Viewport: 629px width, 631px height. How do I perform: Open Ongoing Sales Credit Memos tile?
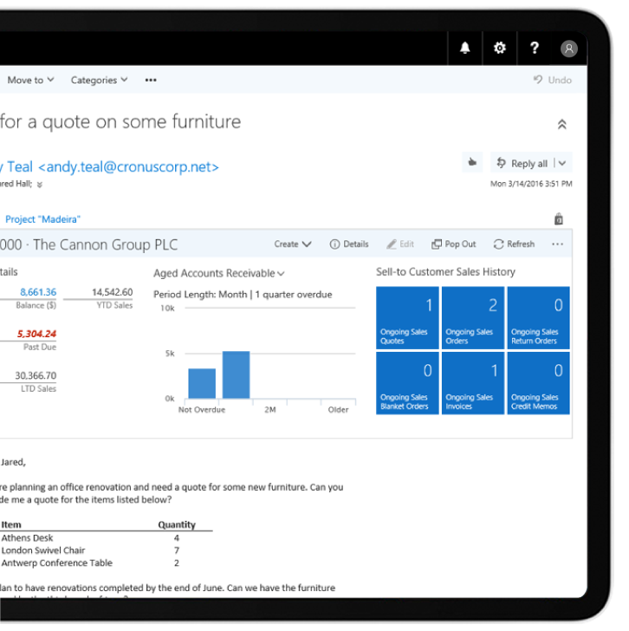538,383
